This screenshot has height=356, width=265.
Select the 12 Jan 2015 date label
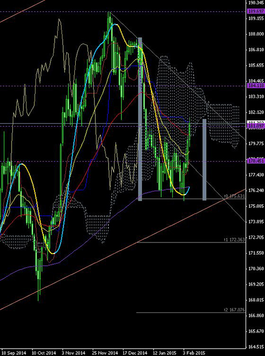tap(165, 353)
